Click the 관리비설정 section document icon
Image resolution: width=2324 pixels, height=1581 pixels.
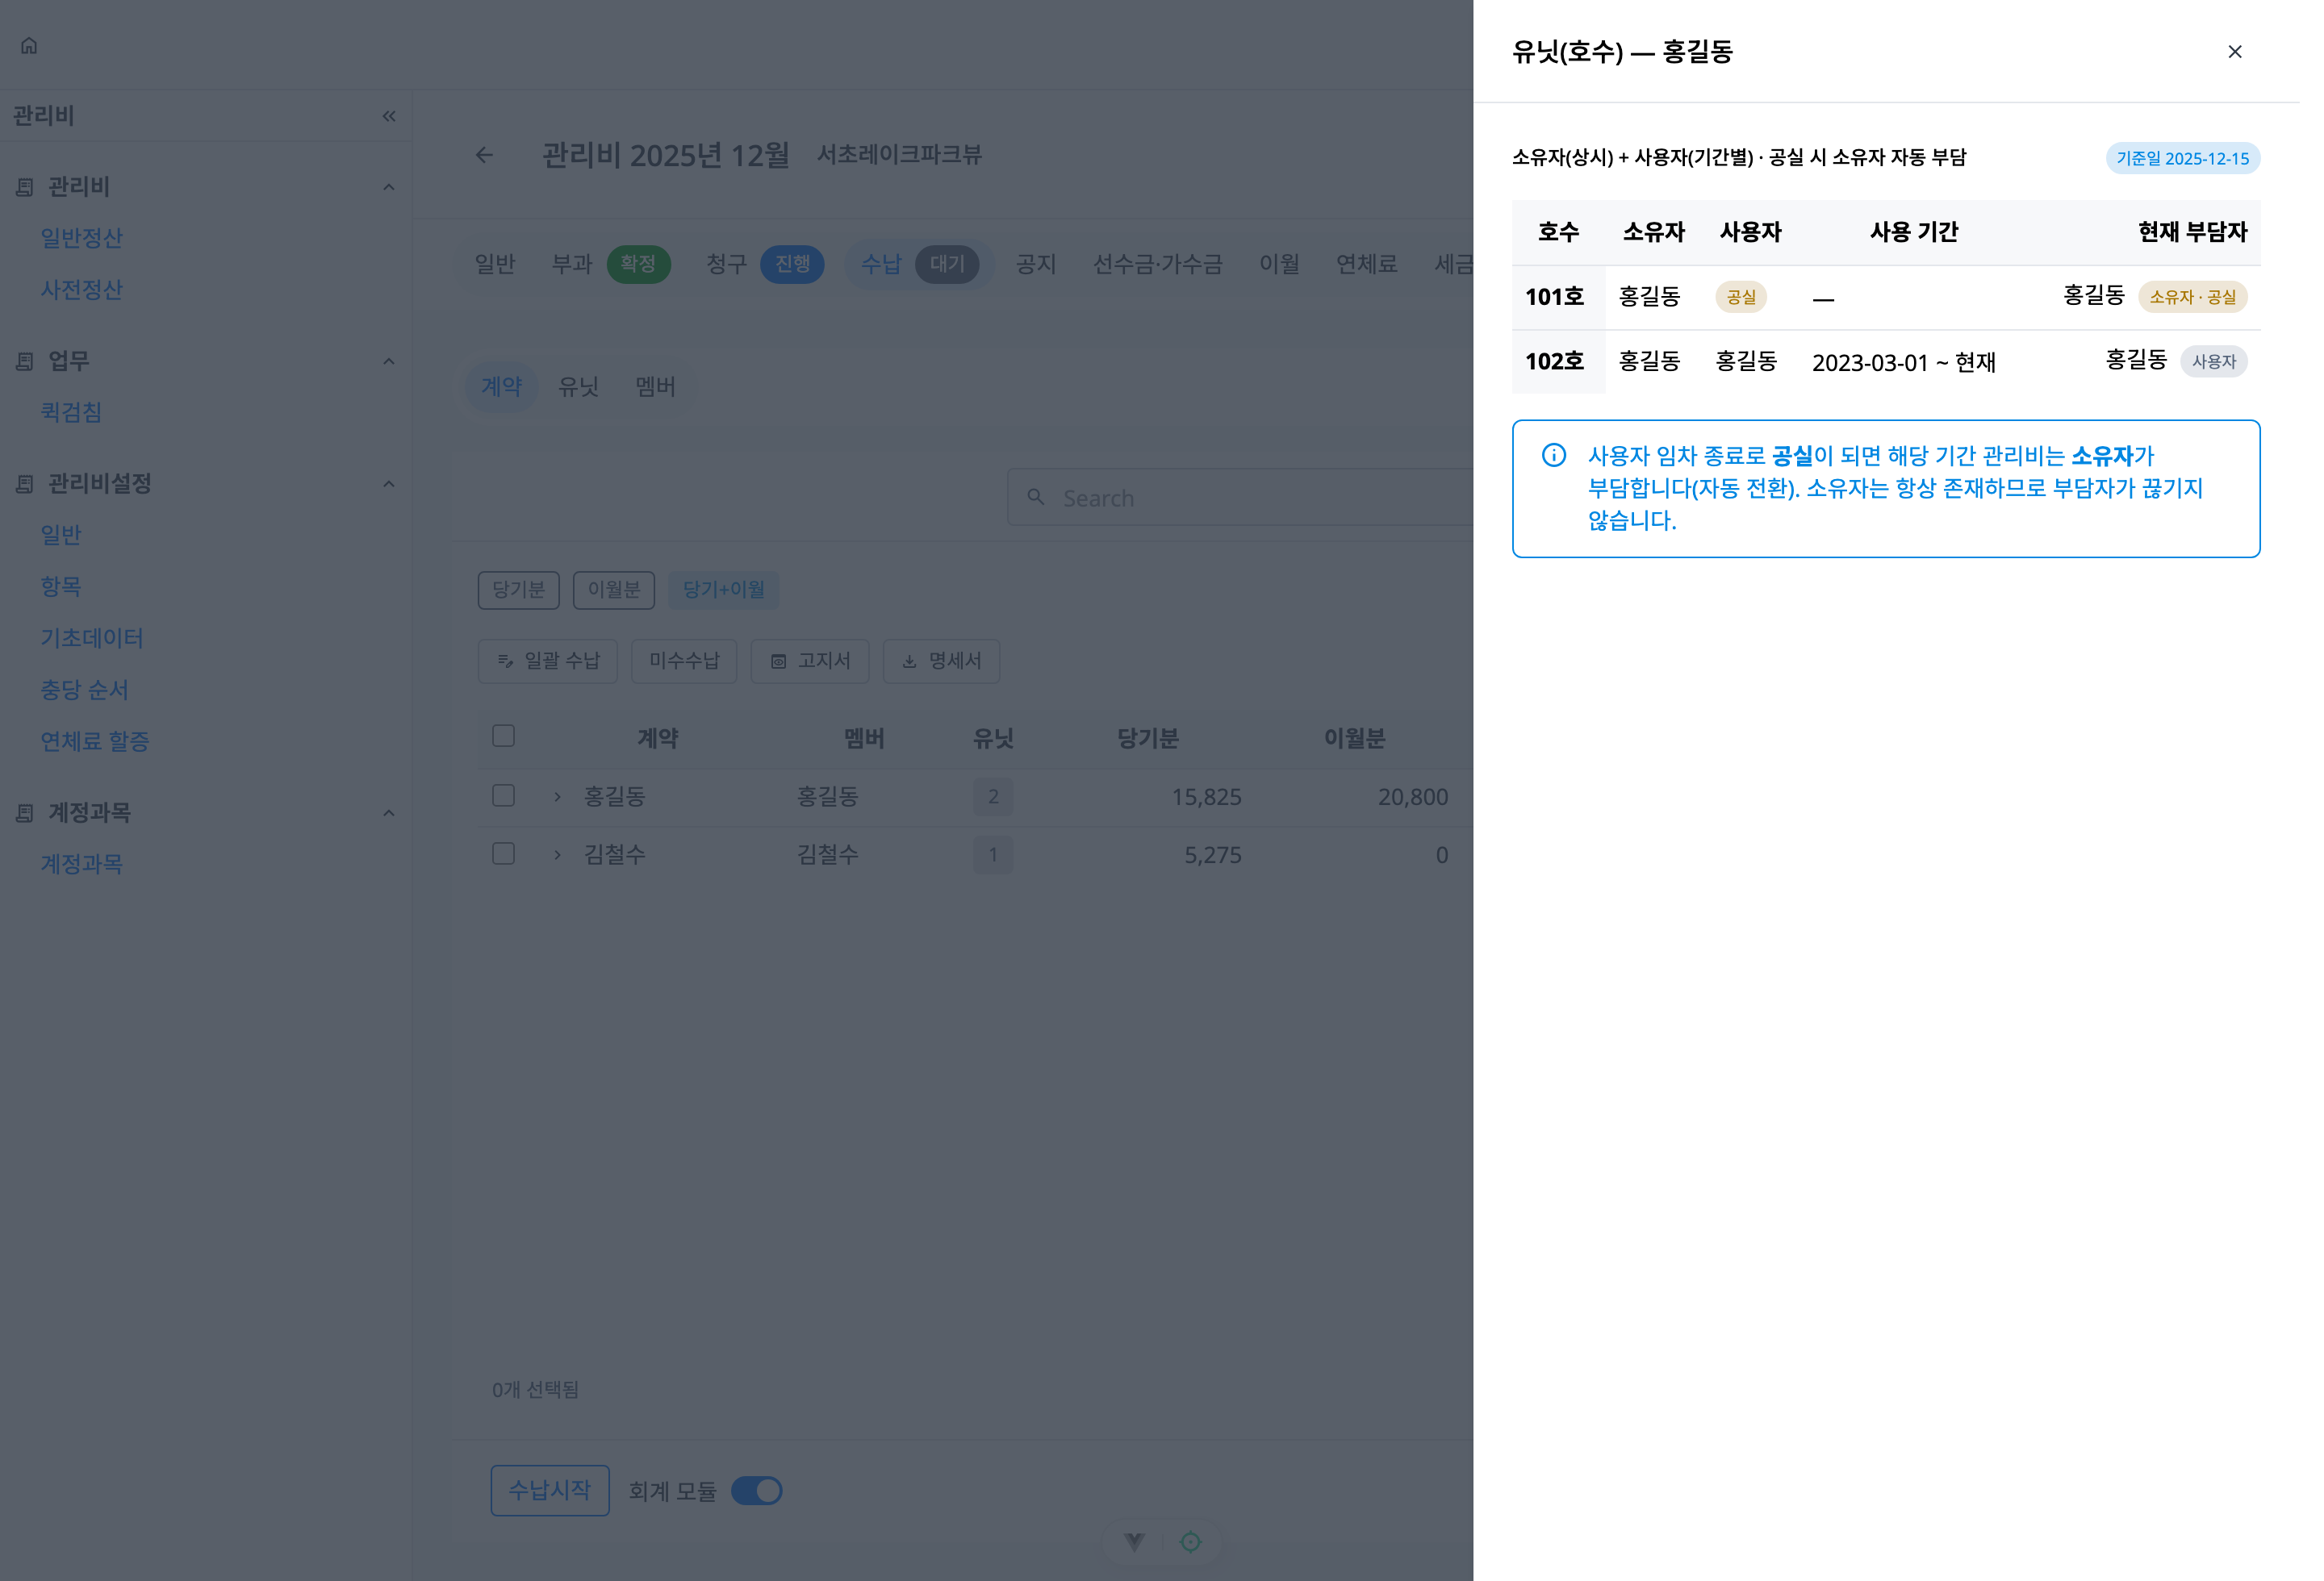point(25,484)
